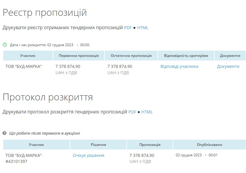The height and width of the screenshot is (173, 246).
Task: Click the 'Протокол розкриття' heading
Action: [48, 97]
